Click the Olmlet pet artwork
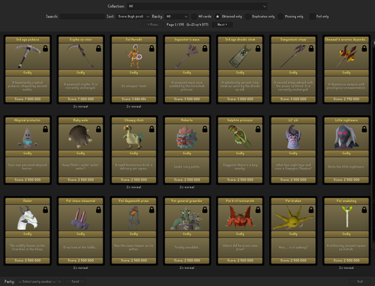Viewport: 375px width, 286px height. pos(27,218)
